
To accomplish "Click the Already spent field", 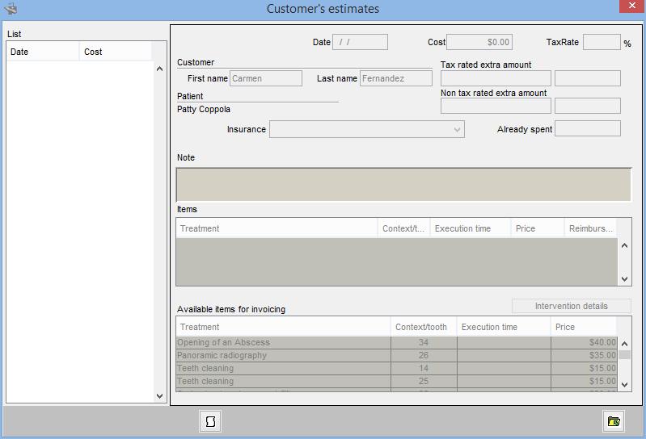I will [x=587, y=128].
